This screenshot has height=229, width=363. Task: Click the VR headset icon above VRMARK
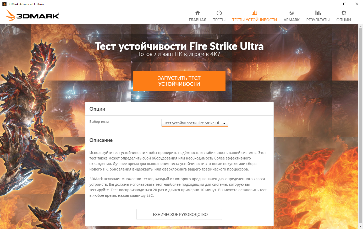(x=291, y=13)
